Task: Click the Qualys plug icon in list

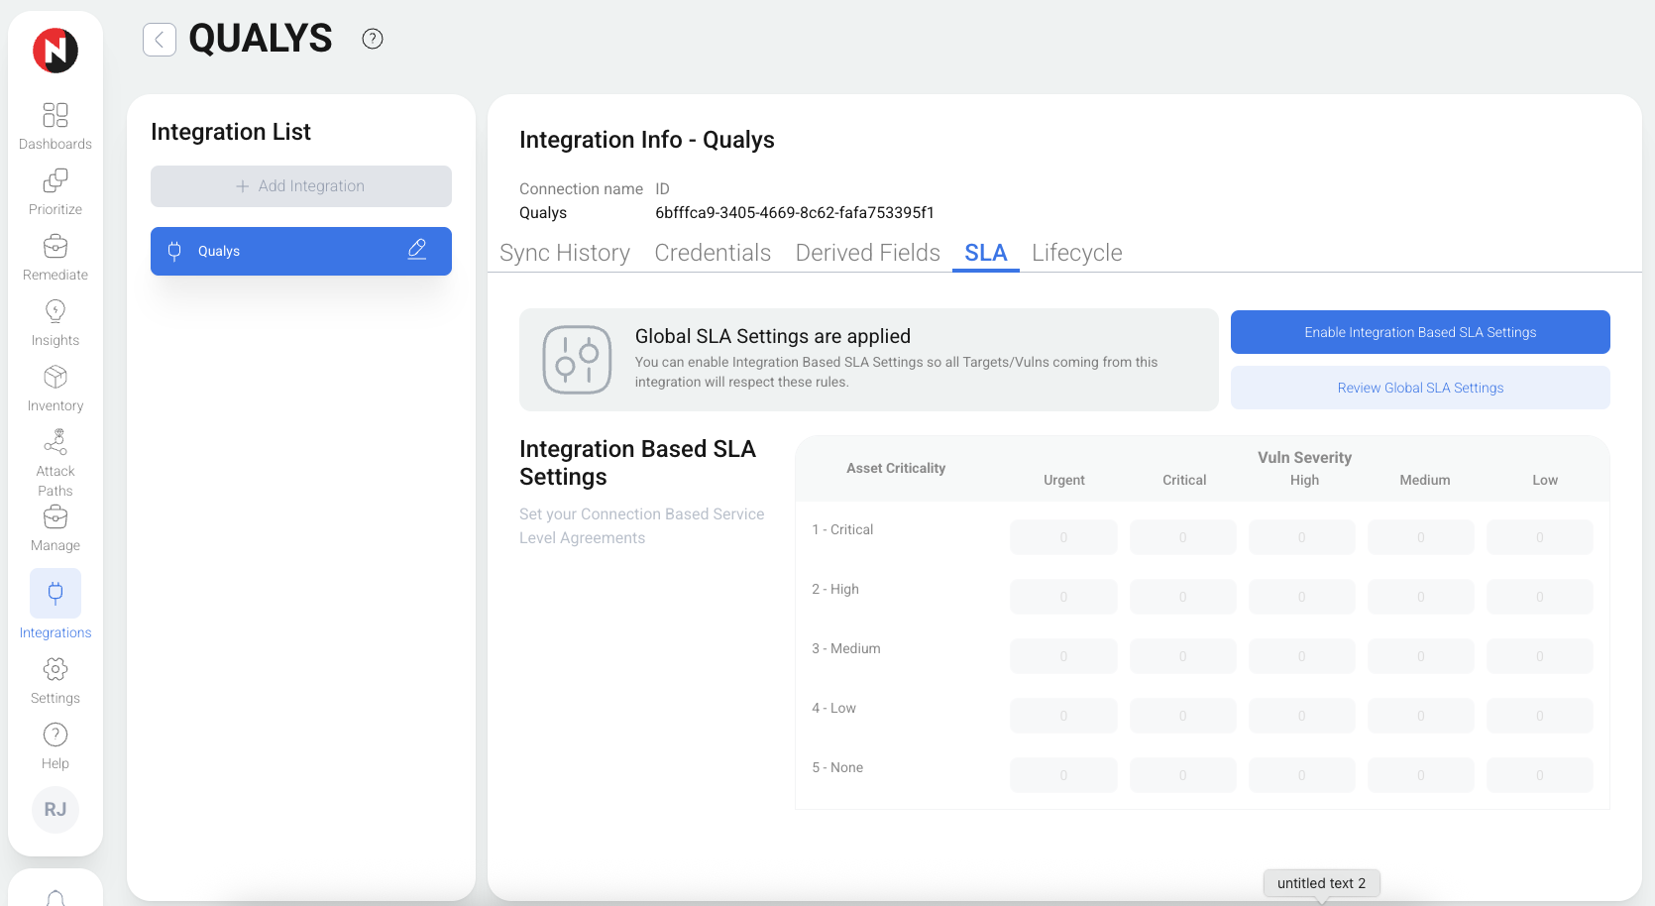Action: pos(174,251)
